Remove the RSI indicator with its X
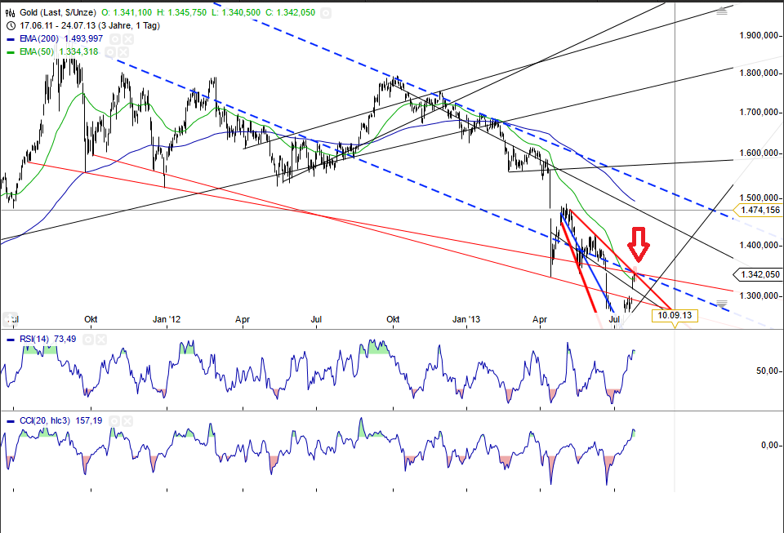This screenshot has height=533, width=784. 100,339
